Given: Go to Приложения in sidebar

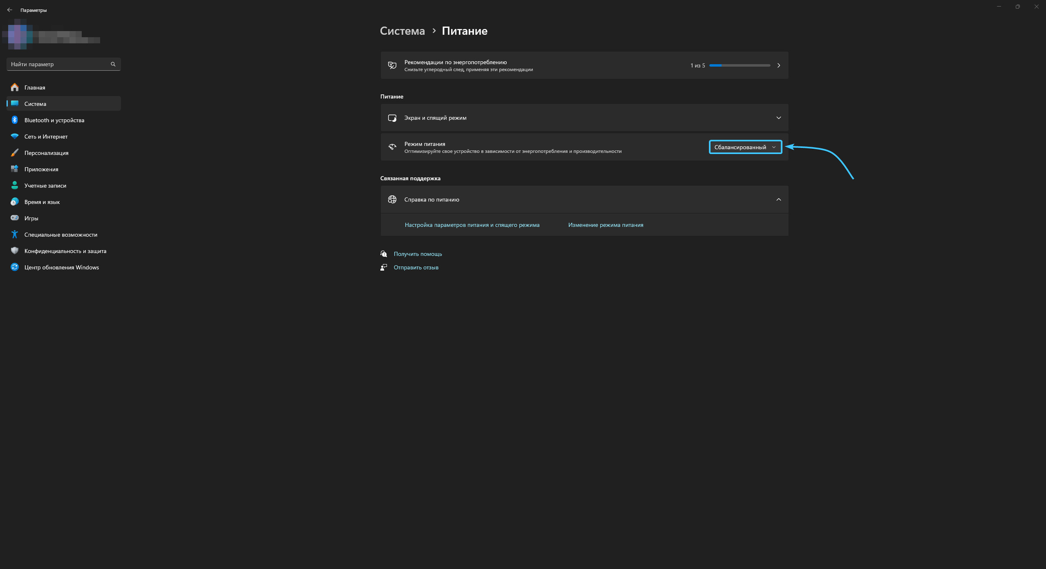Looking at the screenshot, I should tap(41, 169).
